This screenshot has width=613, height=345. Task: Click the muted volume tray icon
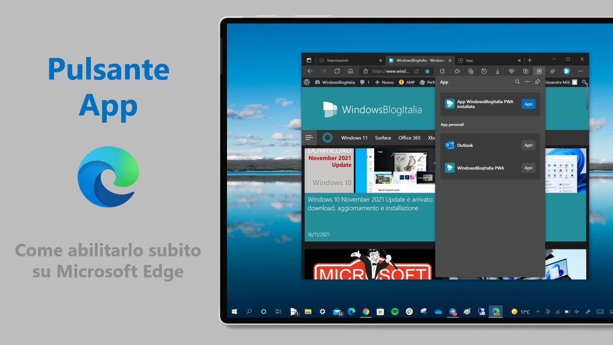(x=577, y=311)
